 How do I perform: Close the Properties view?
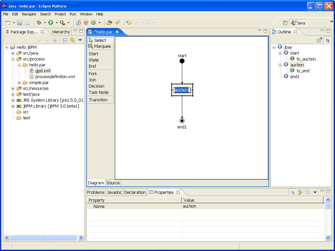click(x=178, y=192)
